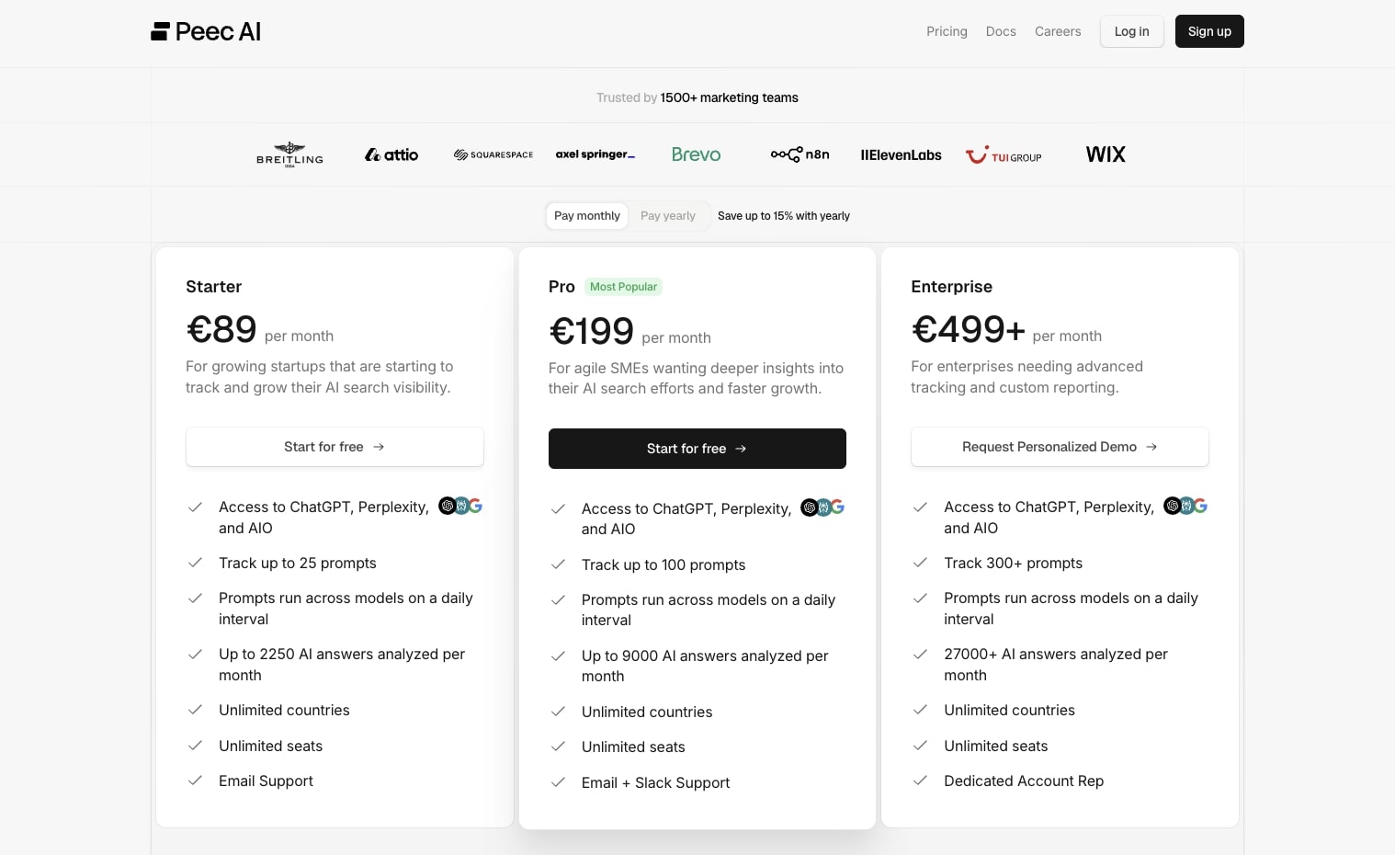Click the Breitling logo
The height and width of the screenshot is (855, 1395).
point(289,154)
